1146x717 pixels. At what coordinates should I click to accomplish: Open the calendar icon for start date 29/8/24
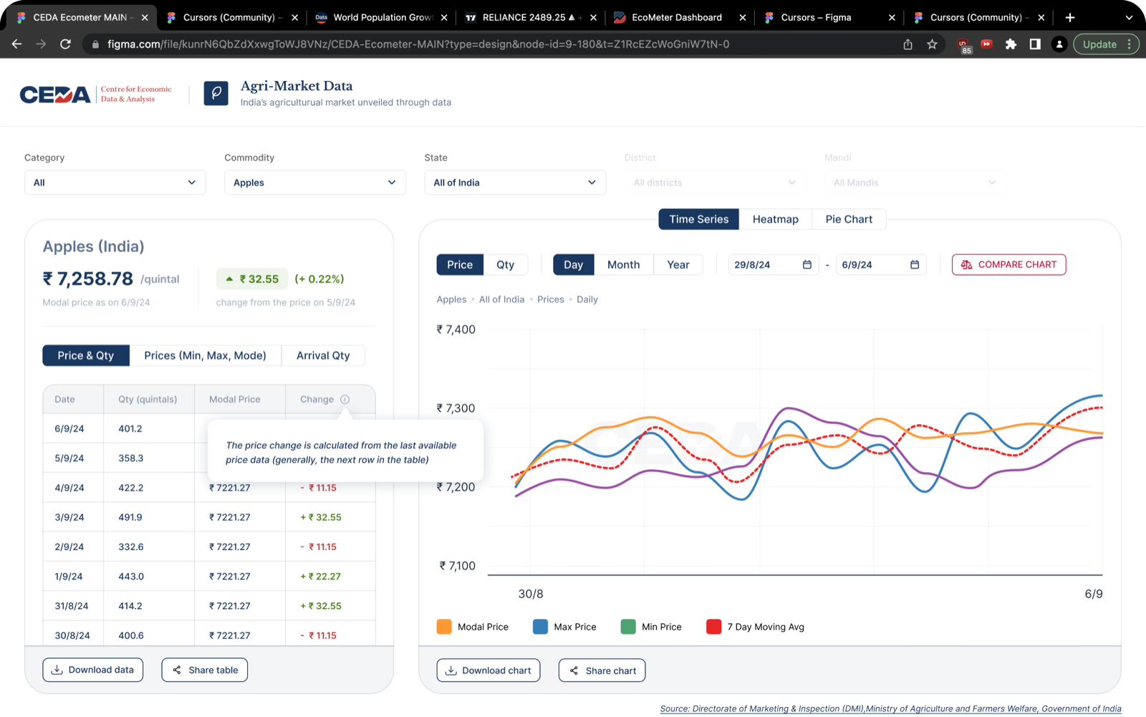click(x=807, y=264)
